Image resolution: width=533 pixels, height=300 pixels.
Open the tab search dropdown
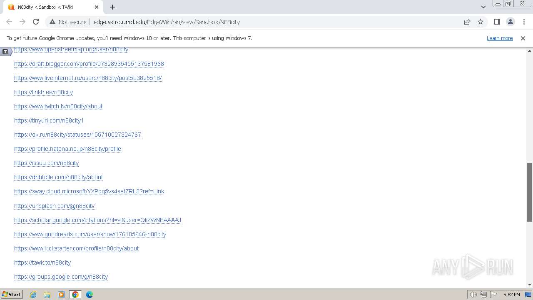click(x=483, y=7)
